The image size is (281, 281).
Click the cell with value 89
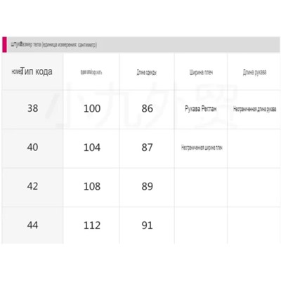click(147, 186)
